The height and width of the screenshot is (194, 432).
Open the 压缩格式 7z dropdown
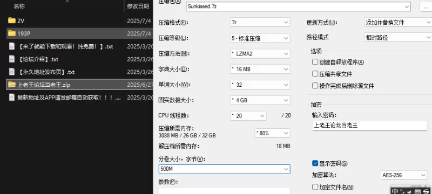(260, 23)
